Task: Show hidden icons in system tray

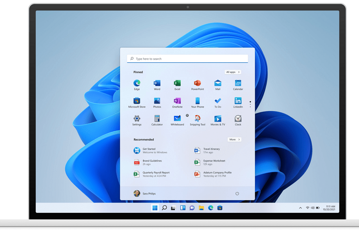Action: 301,208
